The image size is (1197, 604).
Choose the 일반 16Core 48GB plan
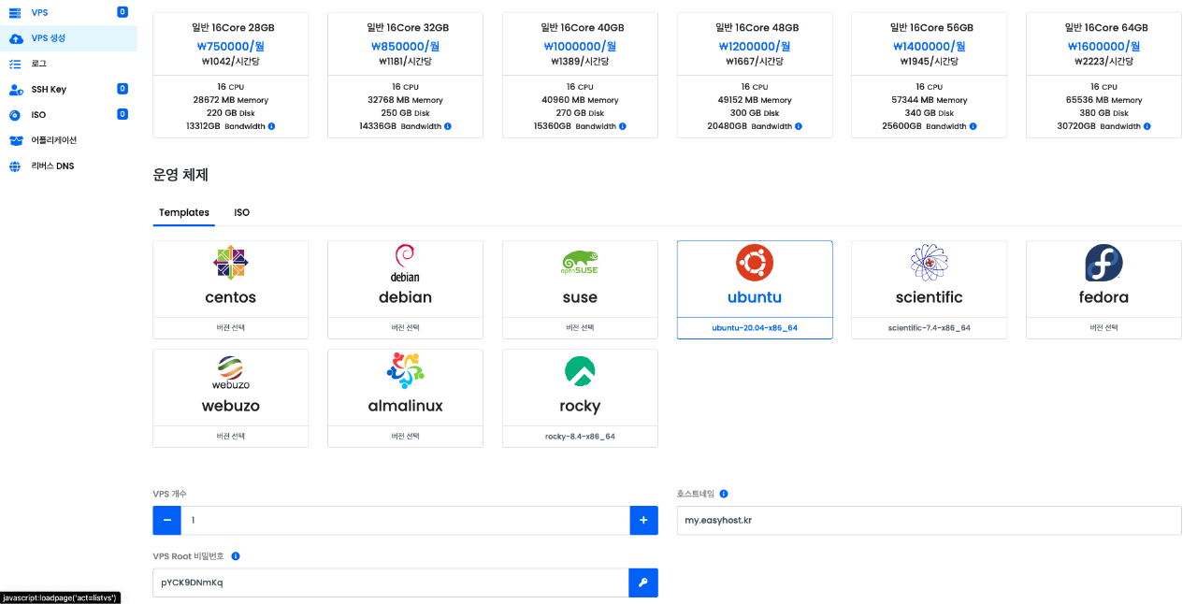point(755,75)
